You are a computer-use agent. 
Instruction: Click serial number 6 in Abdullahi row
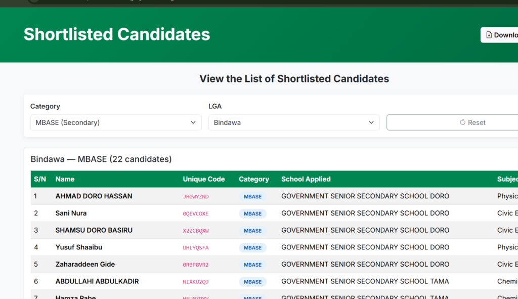pyautogui.click(x=36, y=281)
